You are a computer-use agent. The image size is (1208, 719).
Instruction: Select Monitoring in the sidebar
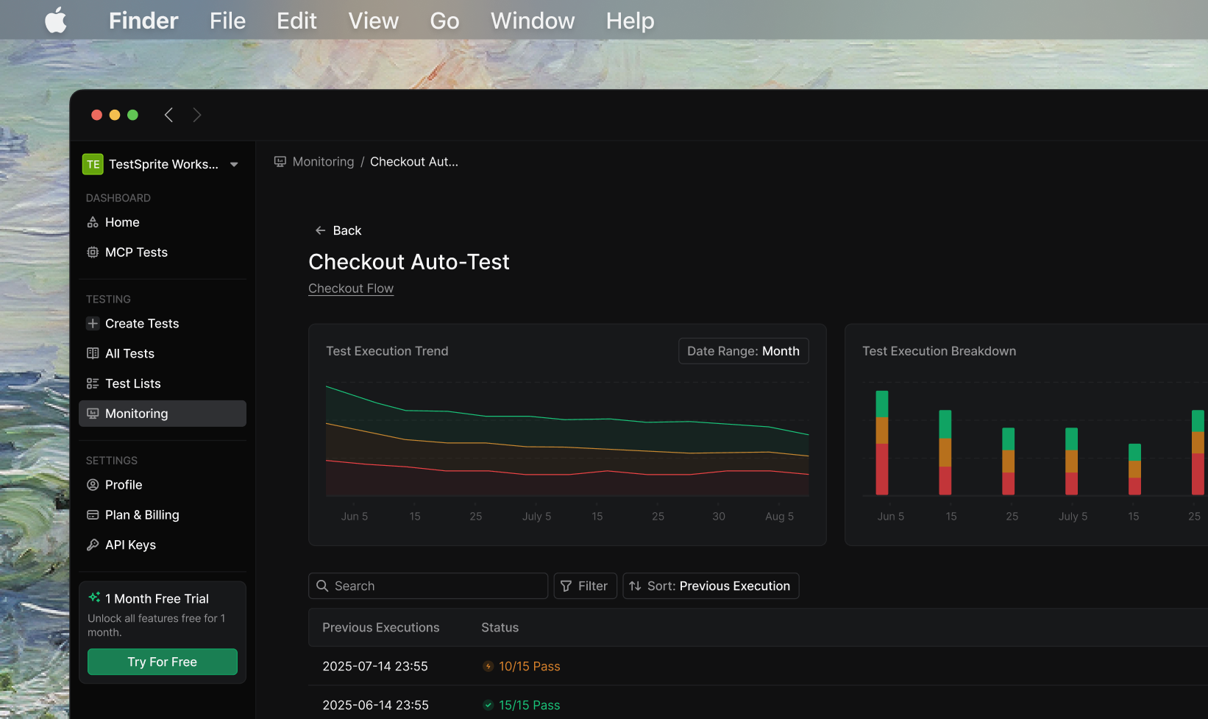click(162, 414)
